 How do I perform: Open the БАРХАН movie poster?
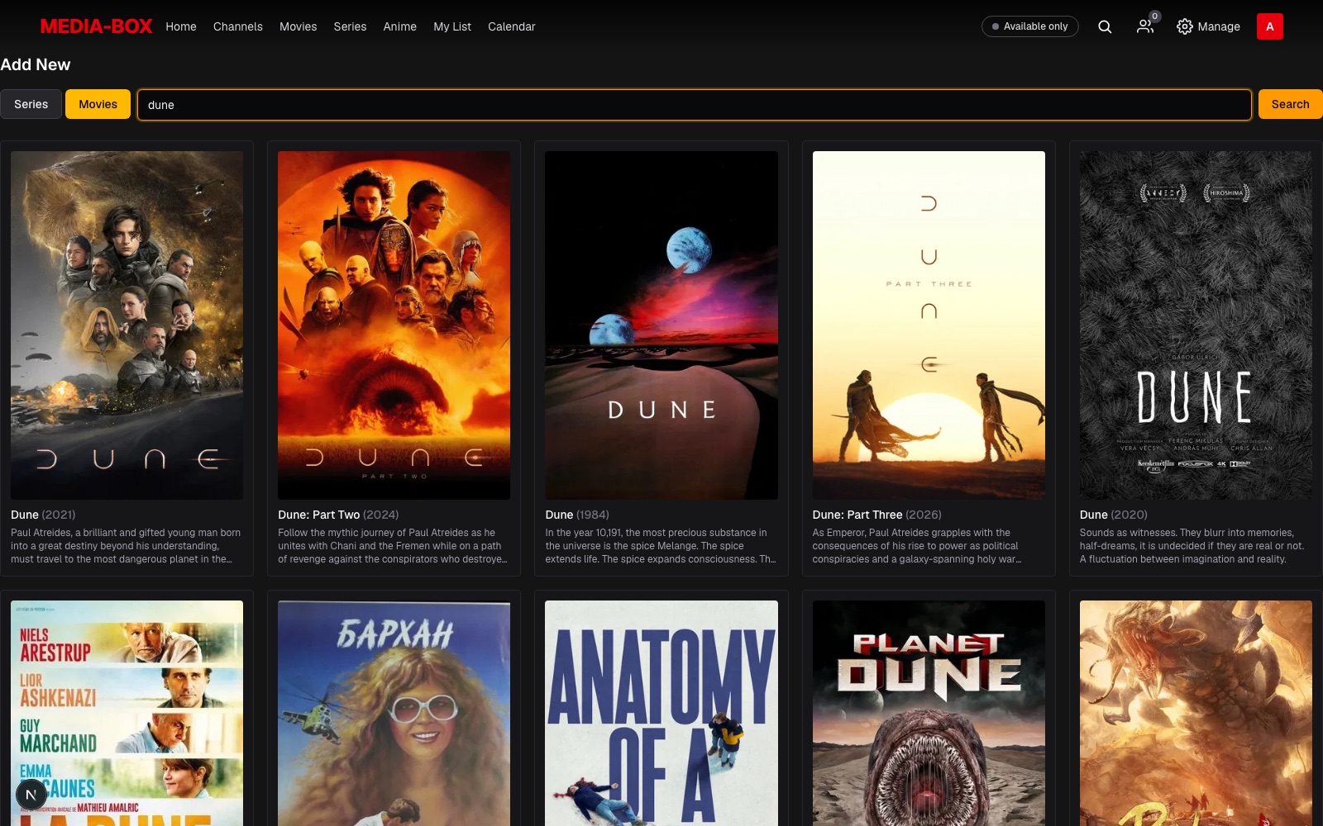click(x=394, y=713)
